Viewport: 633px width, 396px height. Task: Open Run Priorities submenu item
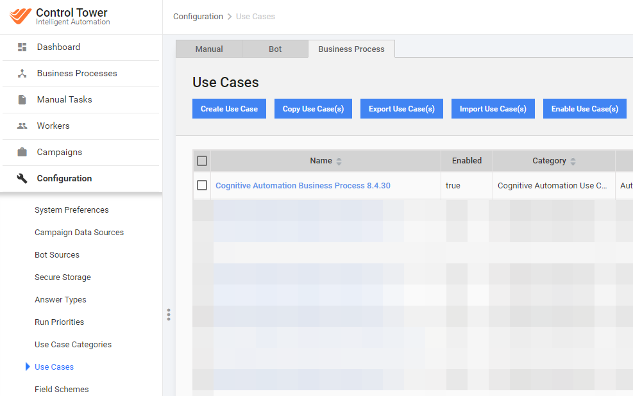point(60,322)
